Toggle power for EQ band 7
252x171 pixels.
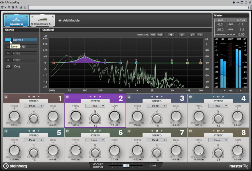point(129,131)
